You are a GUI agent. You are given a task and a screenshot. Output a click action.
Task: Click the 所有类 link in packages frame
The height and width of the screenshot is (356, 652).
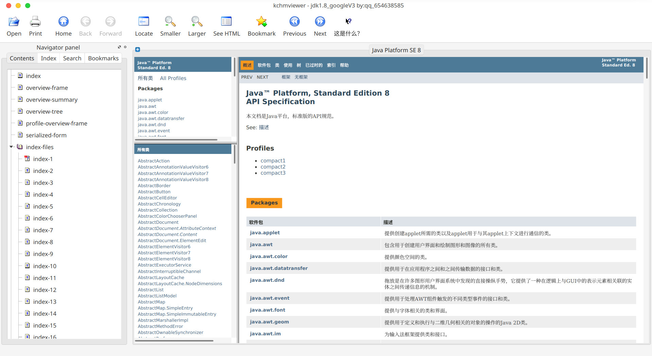(x=145, y=78)
